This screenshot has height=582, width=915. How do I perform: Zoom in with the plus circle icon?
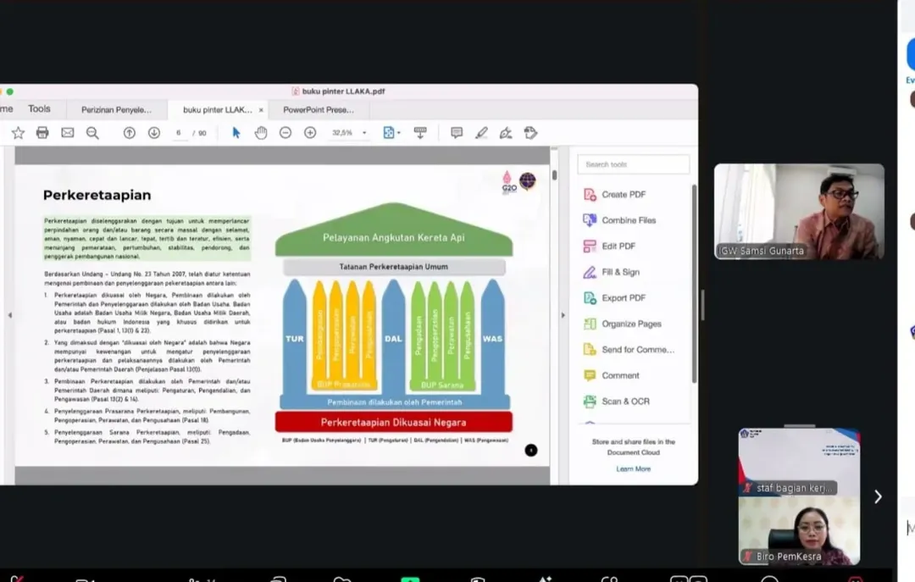[310, 133]
